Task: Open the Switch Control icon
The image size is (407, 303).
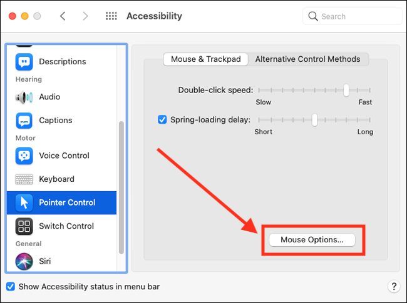Action: tap(24, 226)
